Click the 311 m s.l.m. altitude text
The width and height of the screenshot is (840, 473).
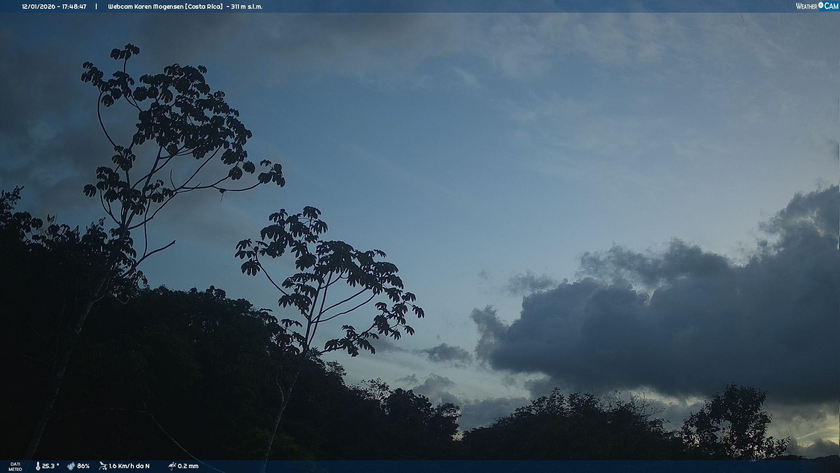click(247, 7)
